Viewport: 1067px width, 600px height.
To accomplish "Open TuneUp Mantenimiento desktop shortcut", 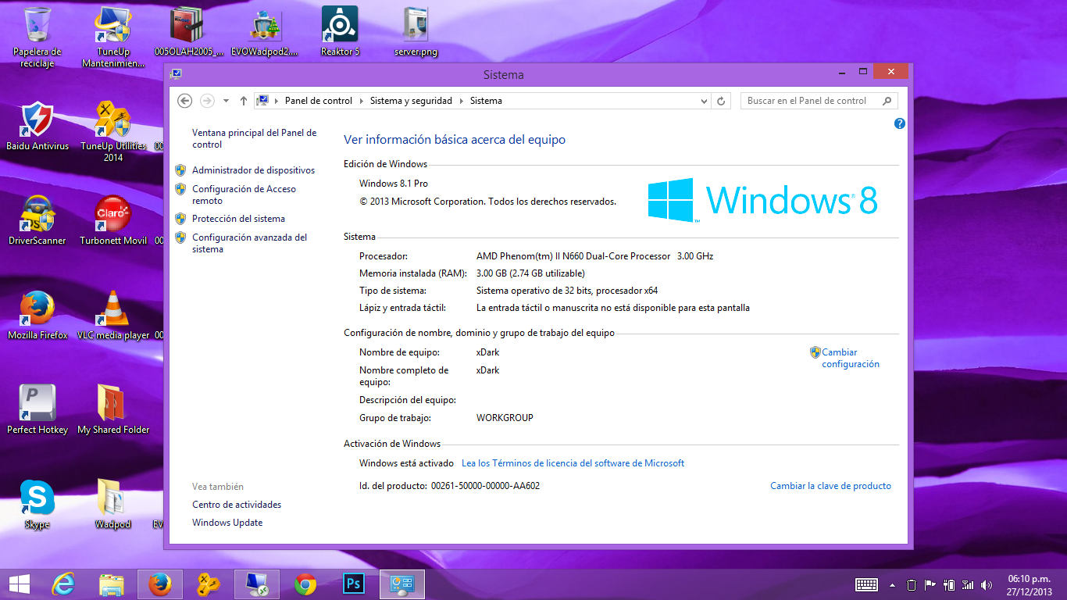I will [113, 37].
